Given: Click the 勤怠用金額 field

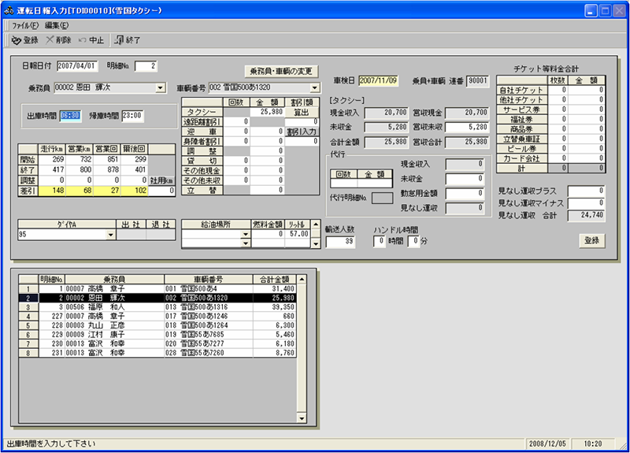Looking at the screenshot, I should pos(465,194).
